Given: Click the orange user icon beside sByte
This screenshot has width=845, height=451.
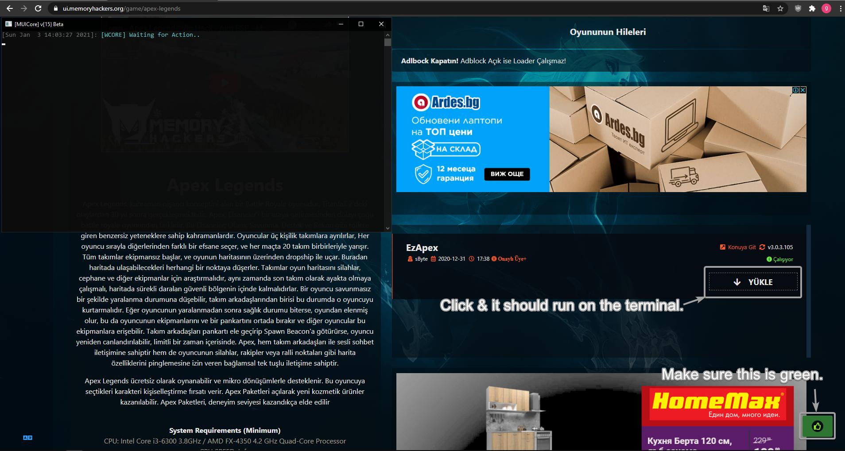Looking at the screenshot, I should 410,259.
